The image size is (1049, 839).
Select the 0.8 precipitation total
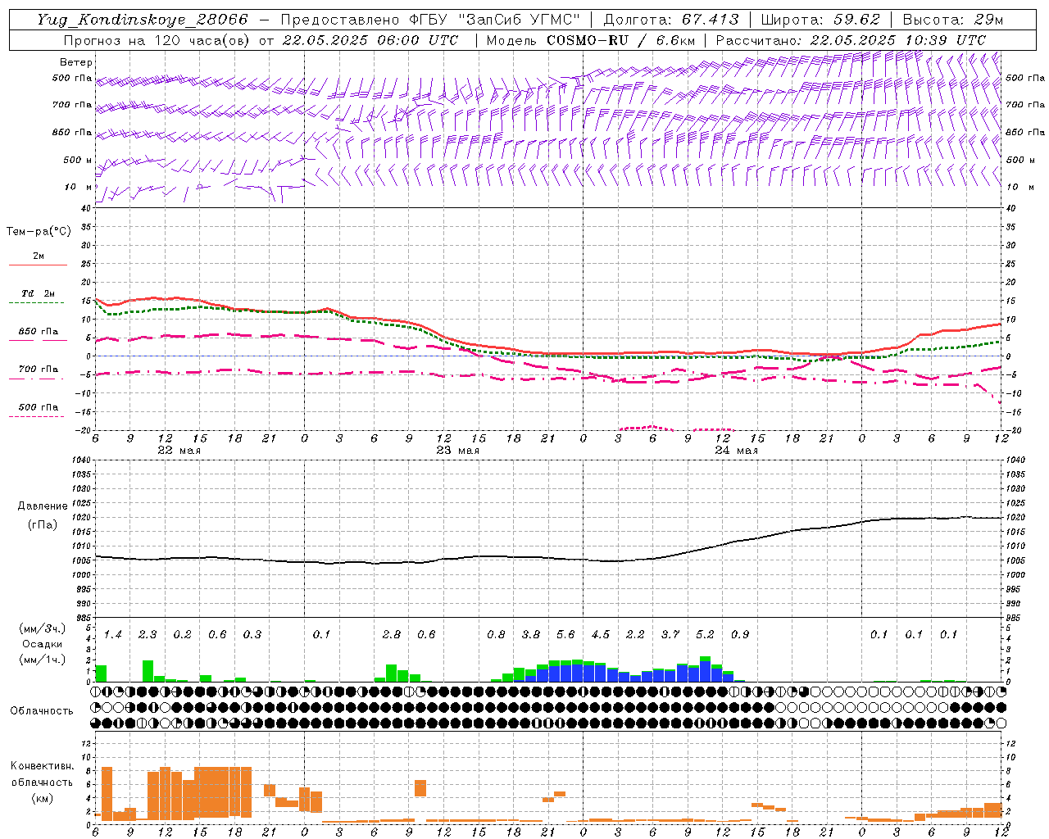point(496,634)
